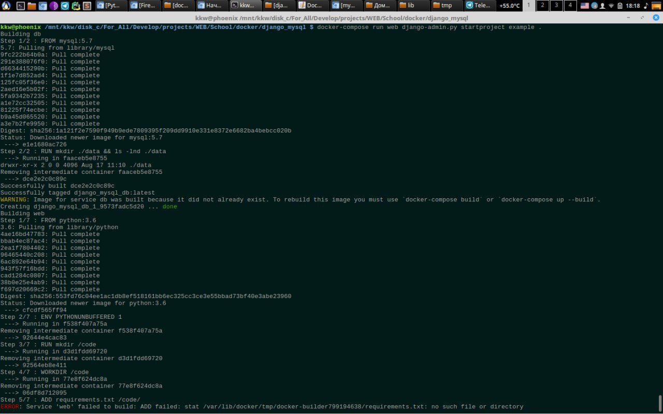663x414 pixels.
Task: Open the Linux penguin applications menu
Action: [x=6, y=6]
